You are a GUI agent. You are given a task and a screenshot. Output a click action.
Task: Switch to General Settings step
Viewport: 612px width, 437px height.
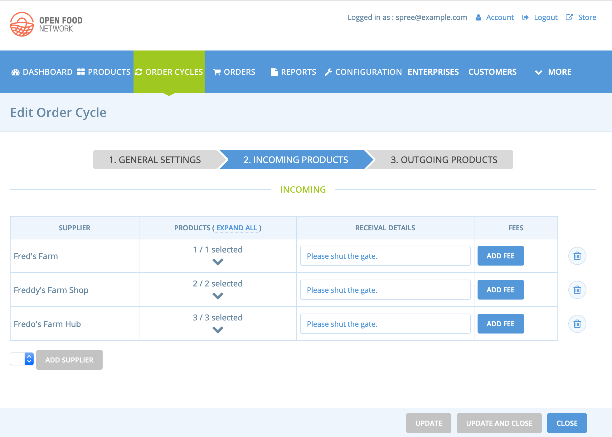(x=155, y=160)
